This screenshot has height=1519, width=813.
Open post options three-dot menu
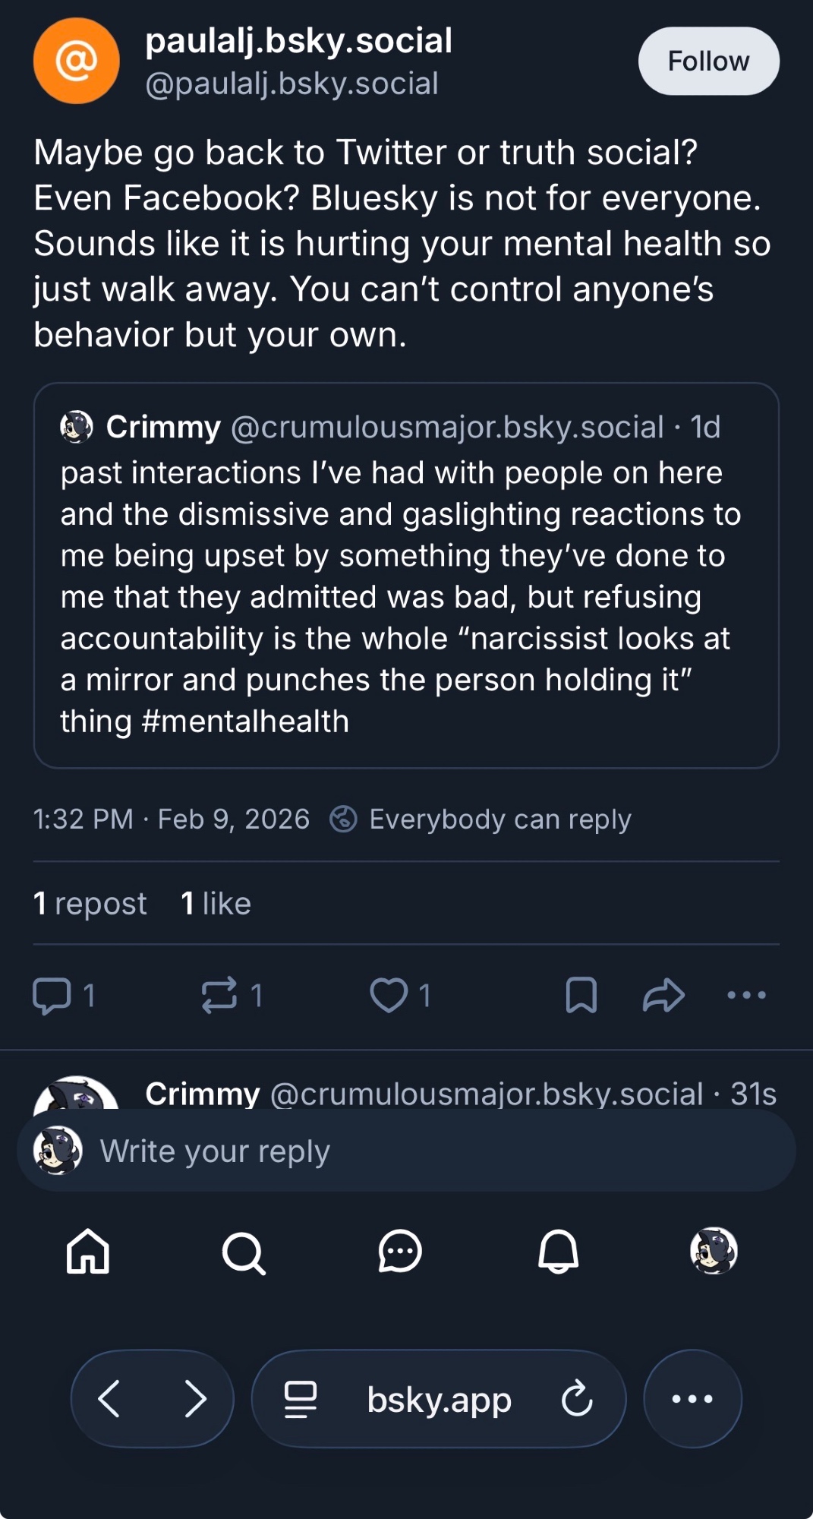[746, 996]
